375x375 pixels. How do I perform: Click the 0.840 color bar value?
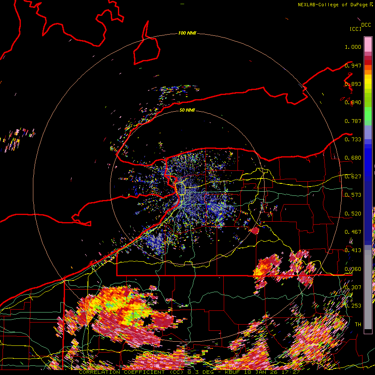(353, 102)
